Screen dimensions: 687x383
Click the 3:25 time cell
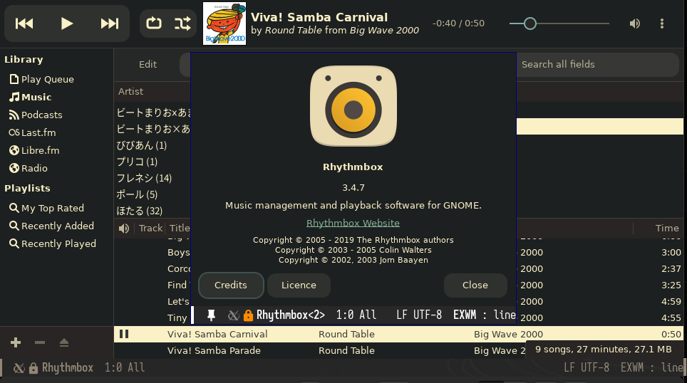point(671,285)
